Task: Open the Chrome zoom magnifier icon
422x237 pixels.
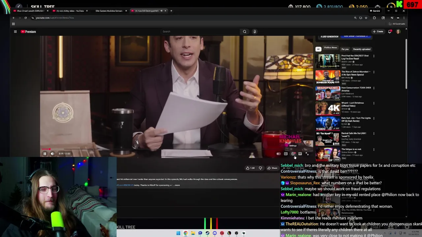Action: pyautogui.click(x=355, y=18)
